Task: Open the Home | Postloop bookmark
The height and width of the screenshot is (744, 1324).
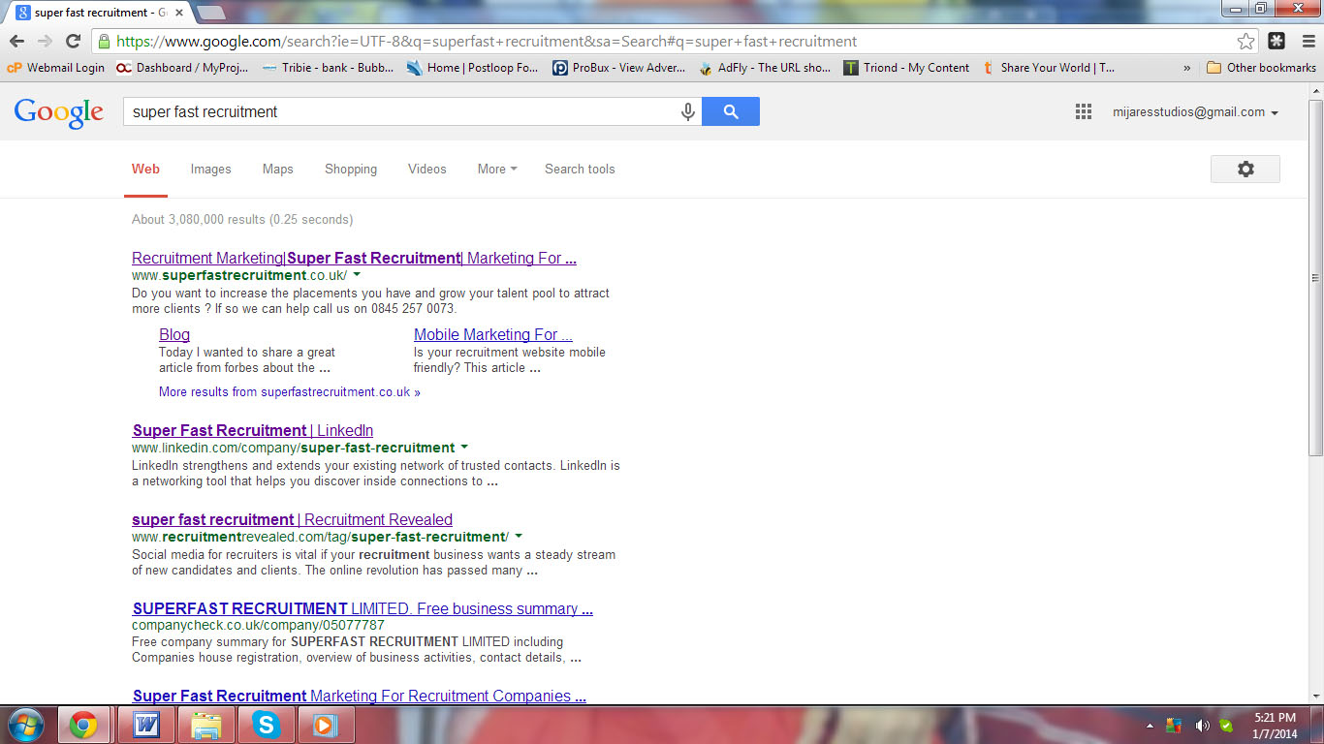Action: (x=472, y=68)
